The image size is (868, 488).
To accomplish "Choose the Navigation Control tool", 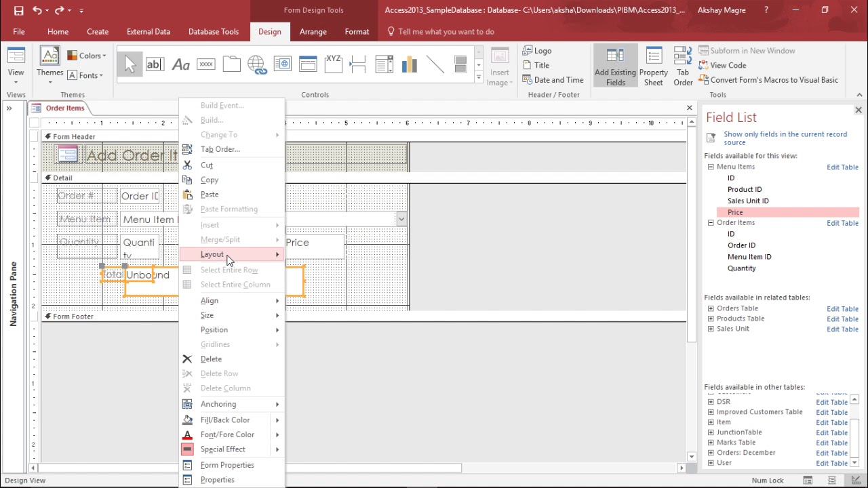I will tap(308, 64).
